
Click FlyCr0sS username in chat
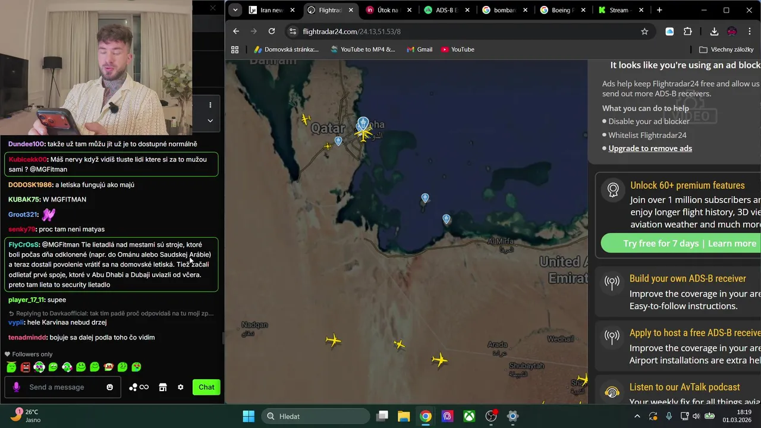(x=23, y=244)
